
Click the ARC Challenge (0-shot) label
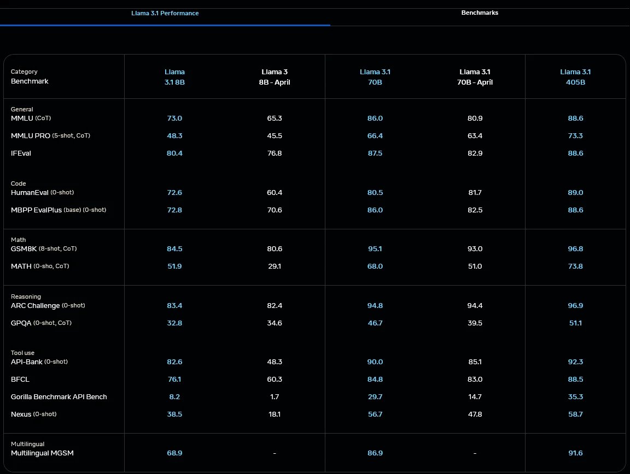click(x=48, y=306)
